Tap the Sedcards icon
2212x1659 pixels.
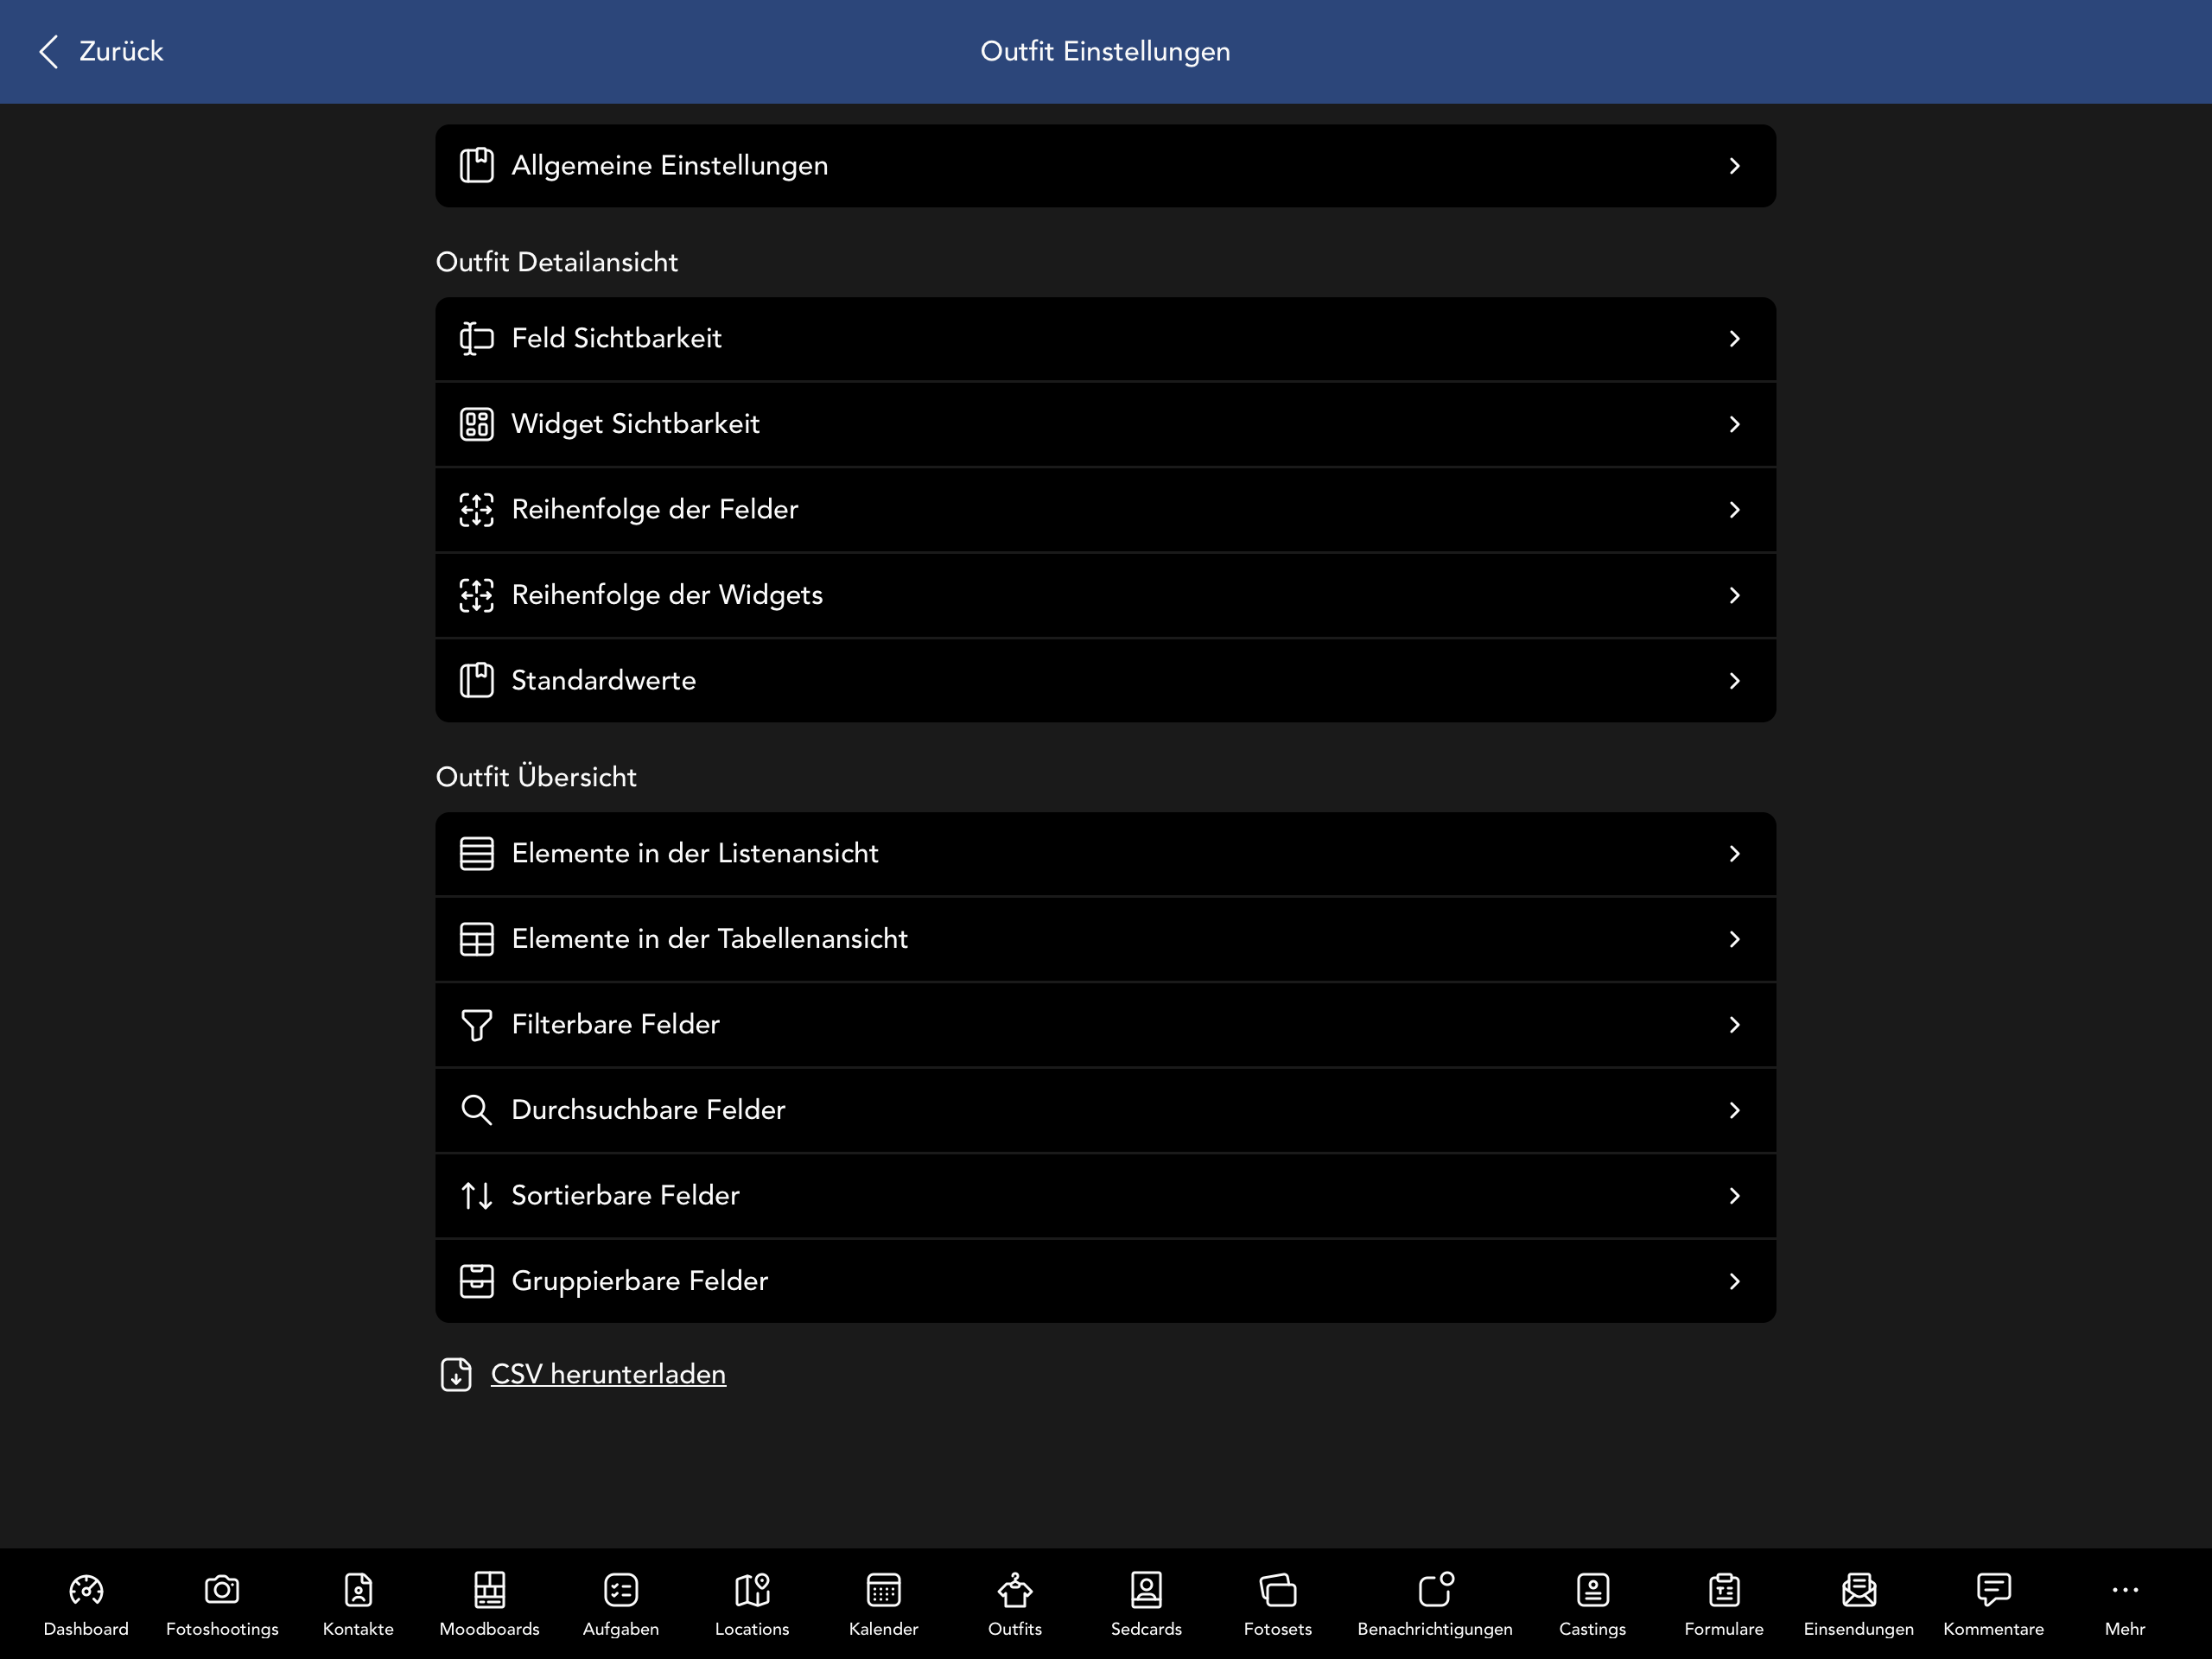click(1146, 1589)
